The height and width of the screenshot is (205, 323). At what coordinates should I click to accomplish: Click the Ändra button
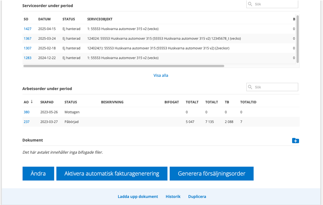coord(38,174)
